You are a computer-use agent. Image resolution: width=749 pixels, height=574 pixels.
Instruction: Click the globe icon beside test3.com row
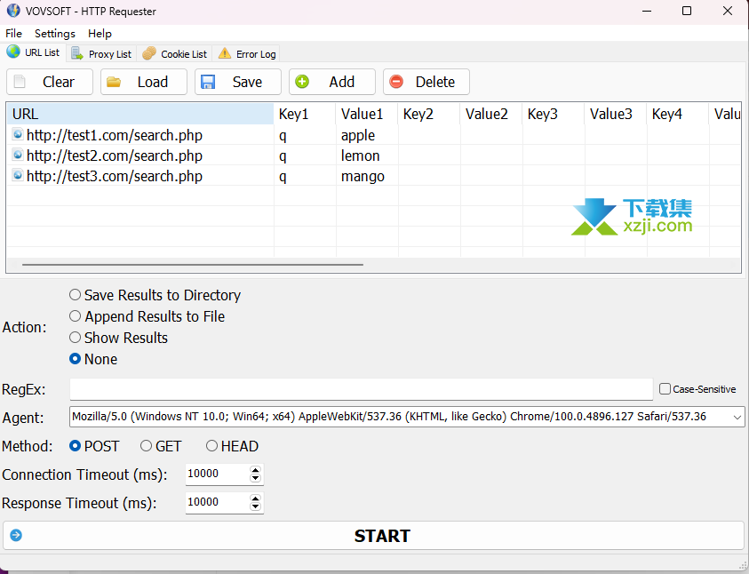click(x=18, y=175)
